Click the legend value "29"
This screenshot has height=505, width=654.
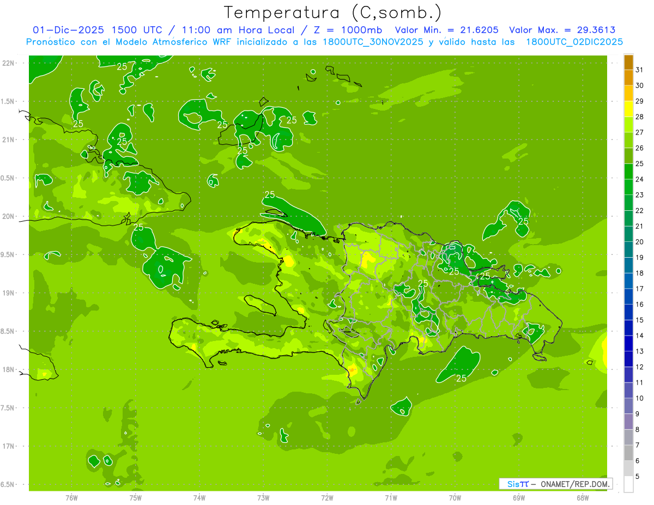pyautogui.click(x=639, y=101)
